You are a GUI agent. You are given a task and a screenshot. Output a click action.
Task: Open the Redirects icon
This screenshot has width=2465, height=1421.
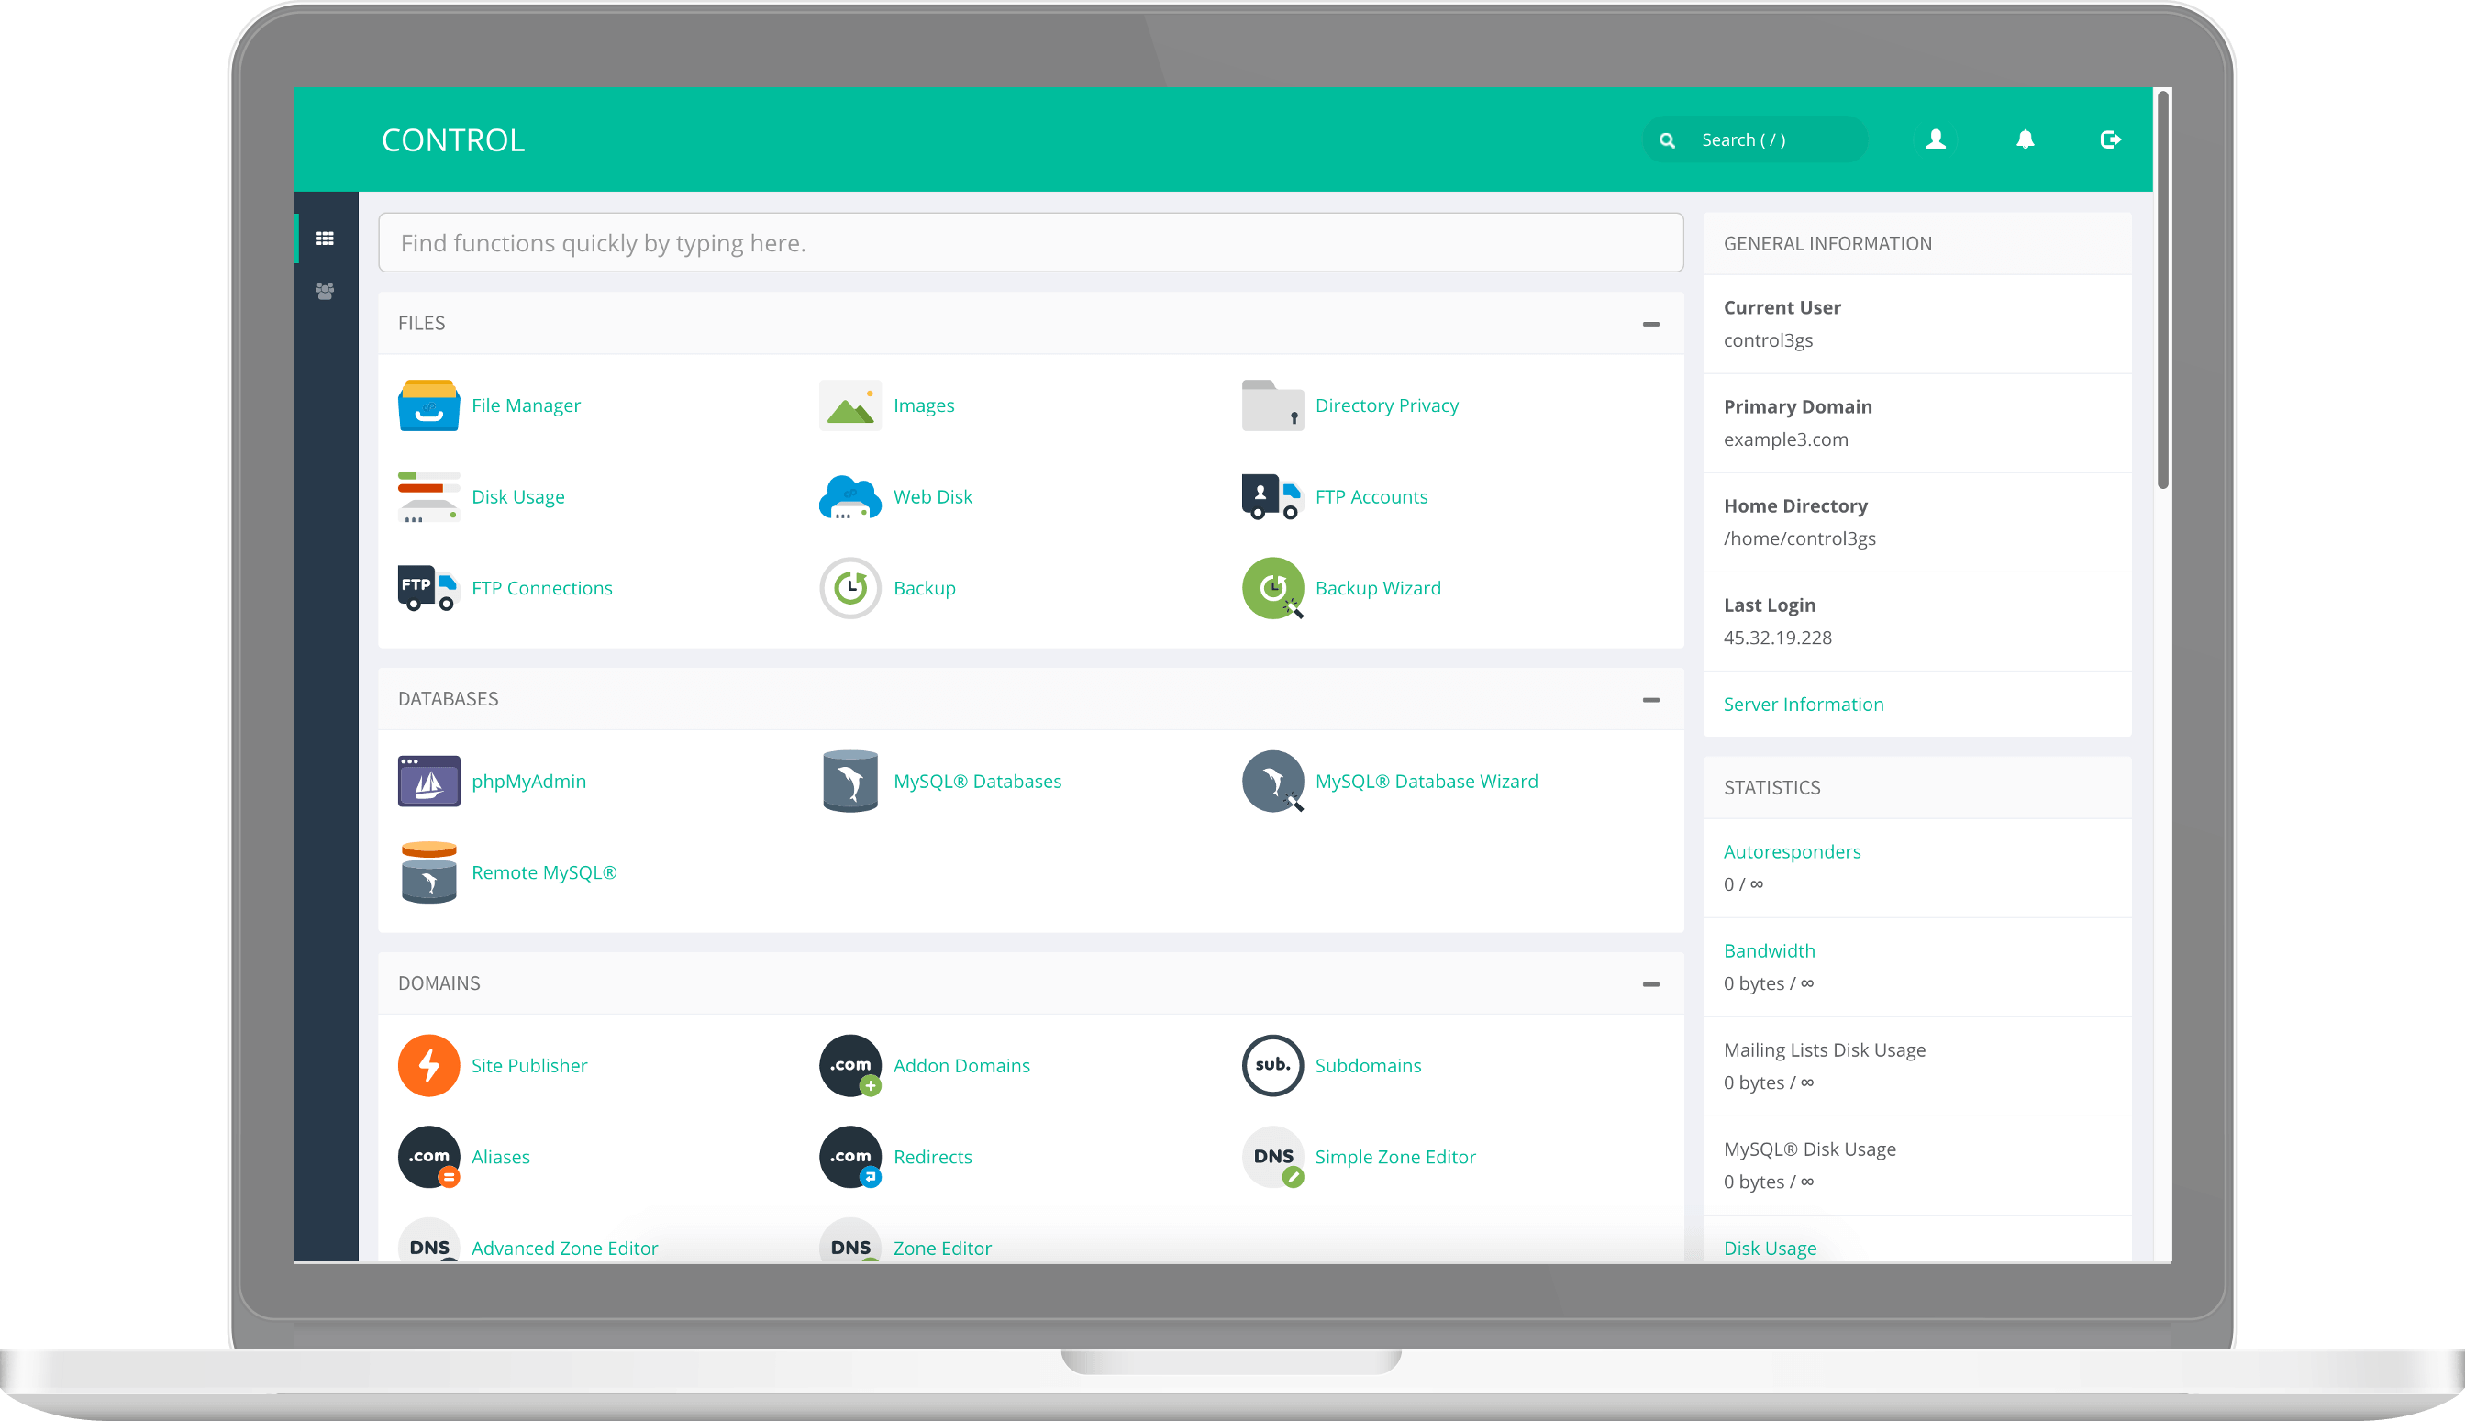pos(850,1158)
